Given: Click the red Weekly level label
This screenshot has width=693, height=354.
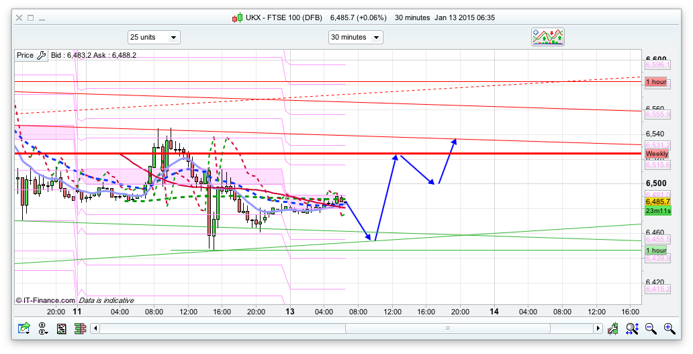Looking at the screenshot, I should (x=657, y=154).
